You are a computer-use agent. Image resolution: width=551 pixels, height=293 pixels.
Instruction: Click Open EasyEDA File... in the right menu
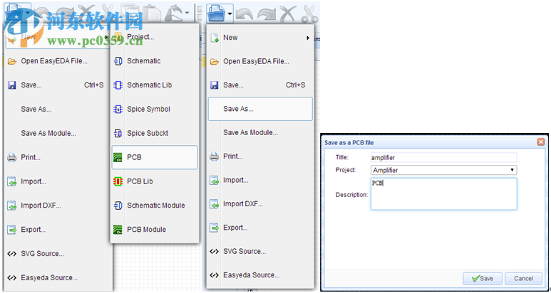click(260, 62)
